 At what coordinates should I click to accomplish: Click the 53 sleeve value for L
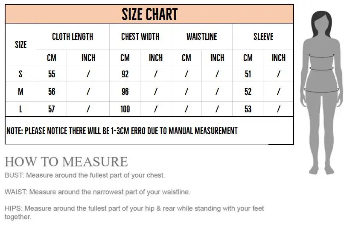248,109
